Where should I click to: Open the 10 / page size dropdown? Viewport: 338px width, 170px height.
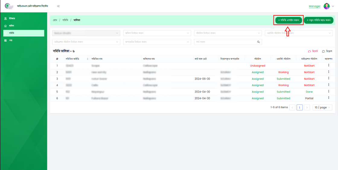[322, 107]
